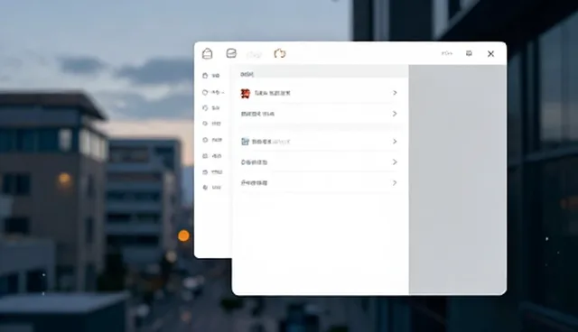
Task: Select the topmost entry in the left sidebar
Action: click(x=211, y=76)
